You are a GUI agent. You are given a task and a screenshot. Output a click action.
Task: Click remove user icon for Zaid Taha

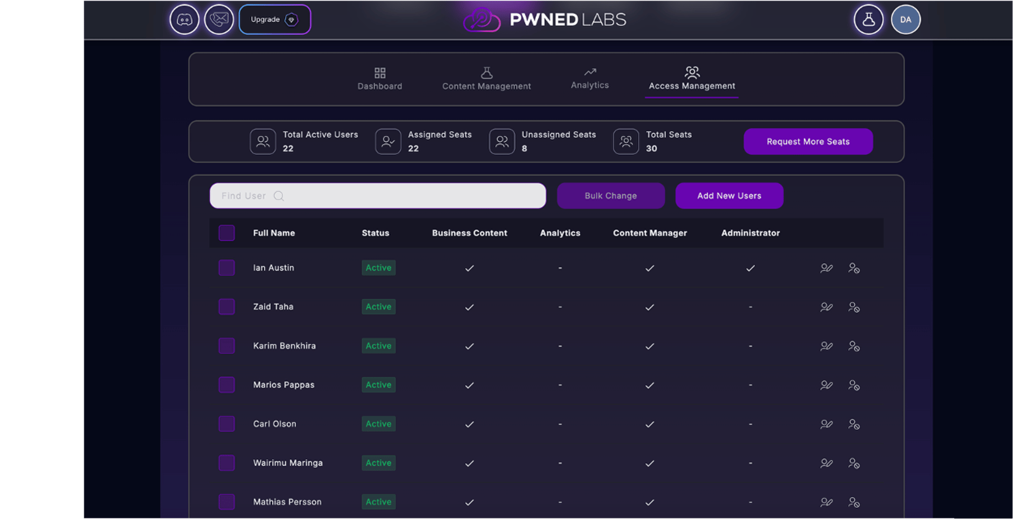[854, 307]
